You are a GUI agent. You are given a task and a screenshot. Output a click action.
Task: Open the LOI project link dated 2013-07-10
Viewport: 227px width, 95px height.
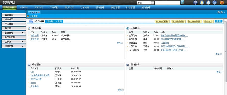pyautogui.click(x=40, y=76)
